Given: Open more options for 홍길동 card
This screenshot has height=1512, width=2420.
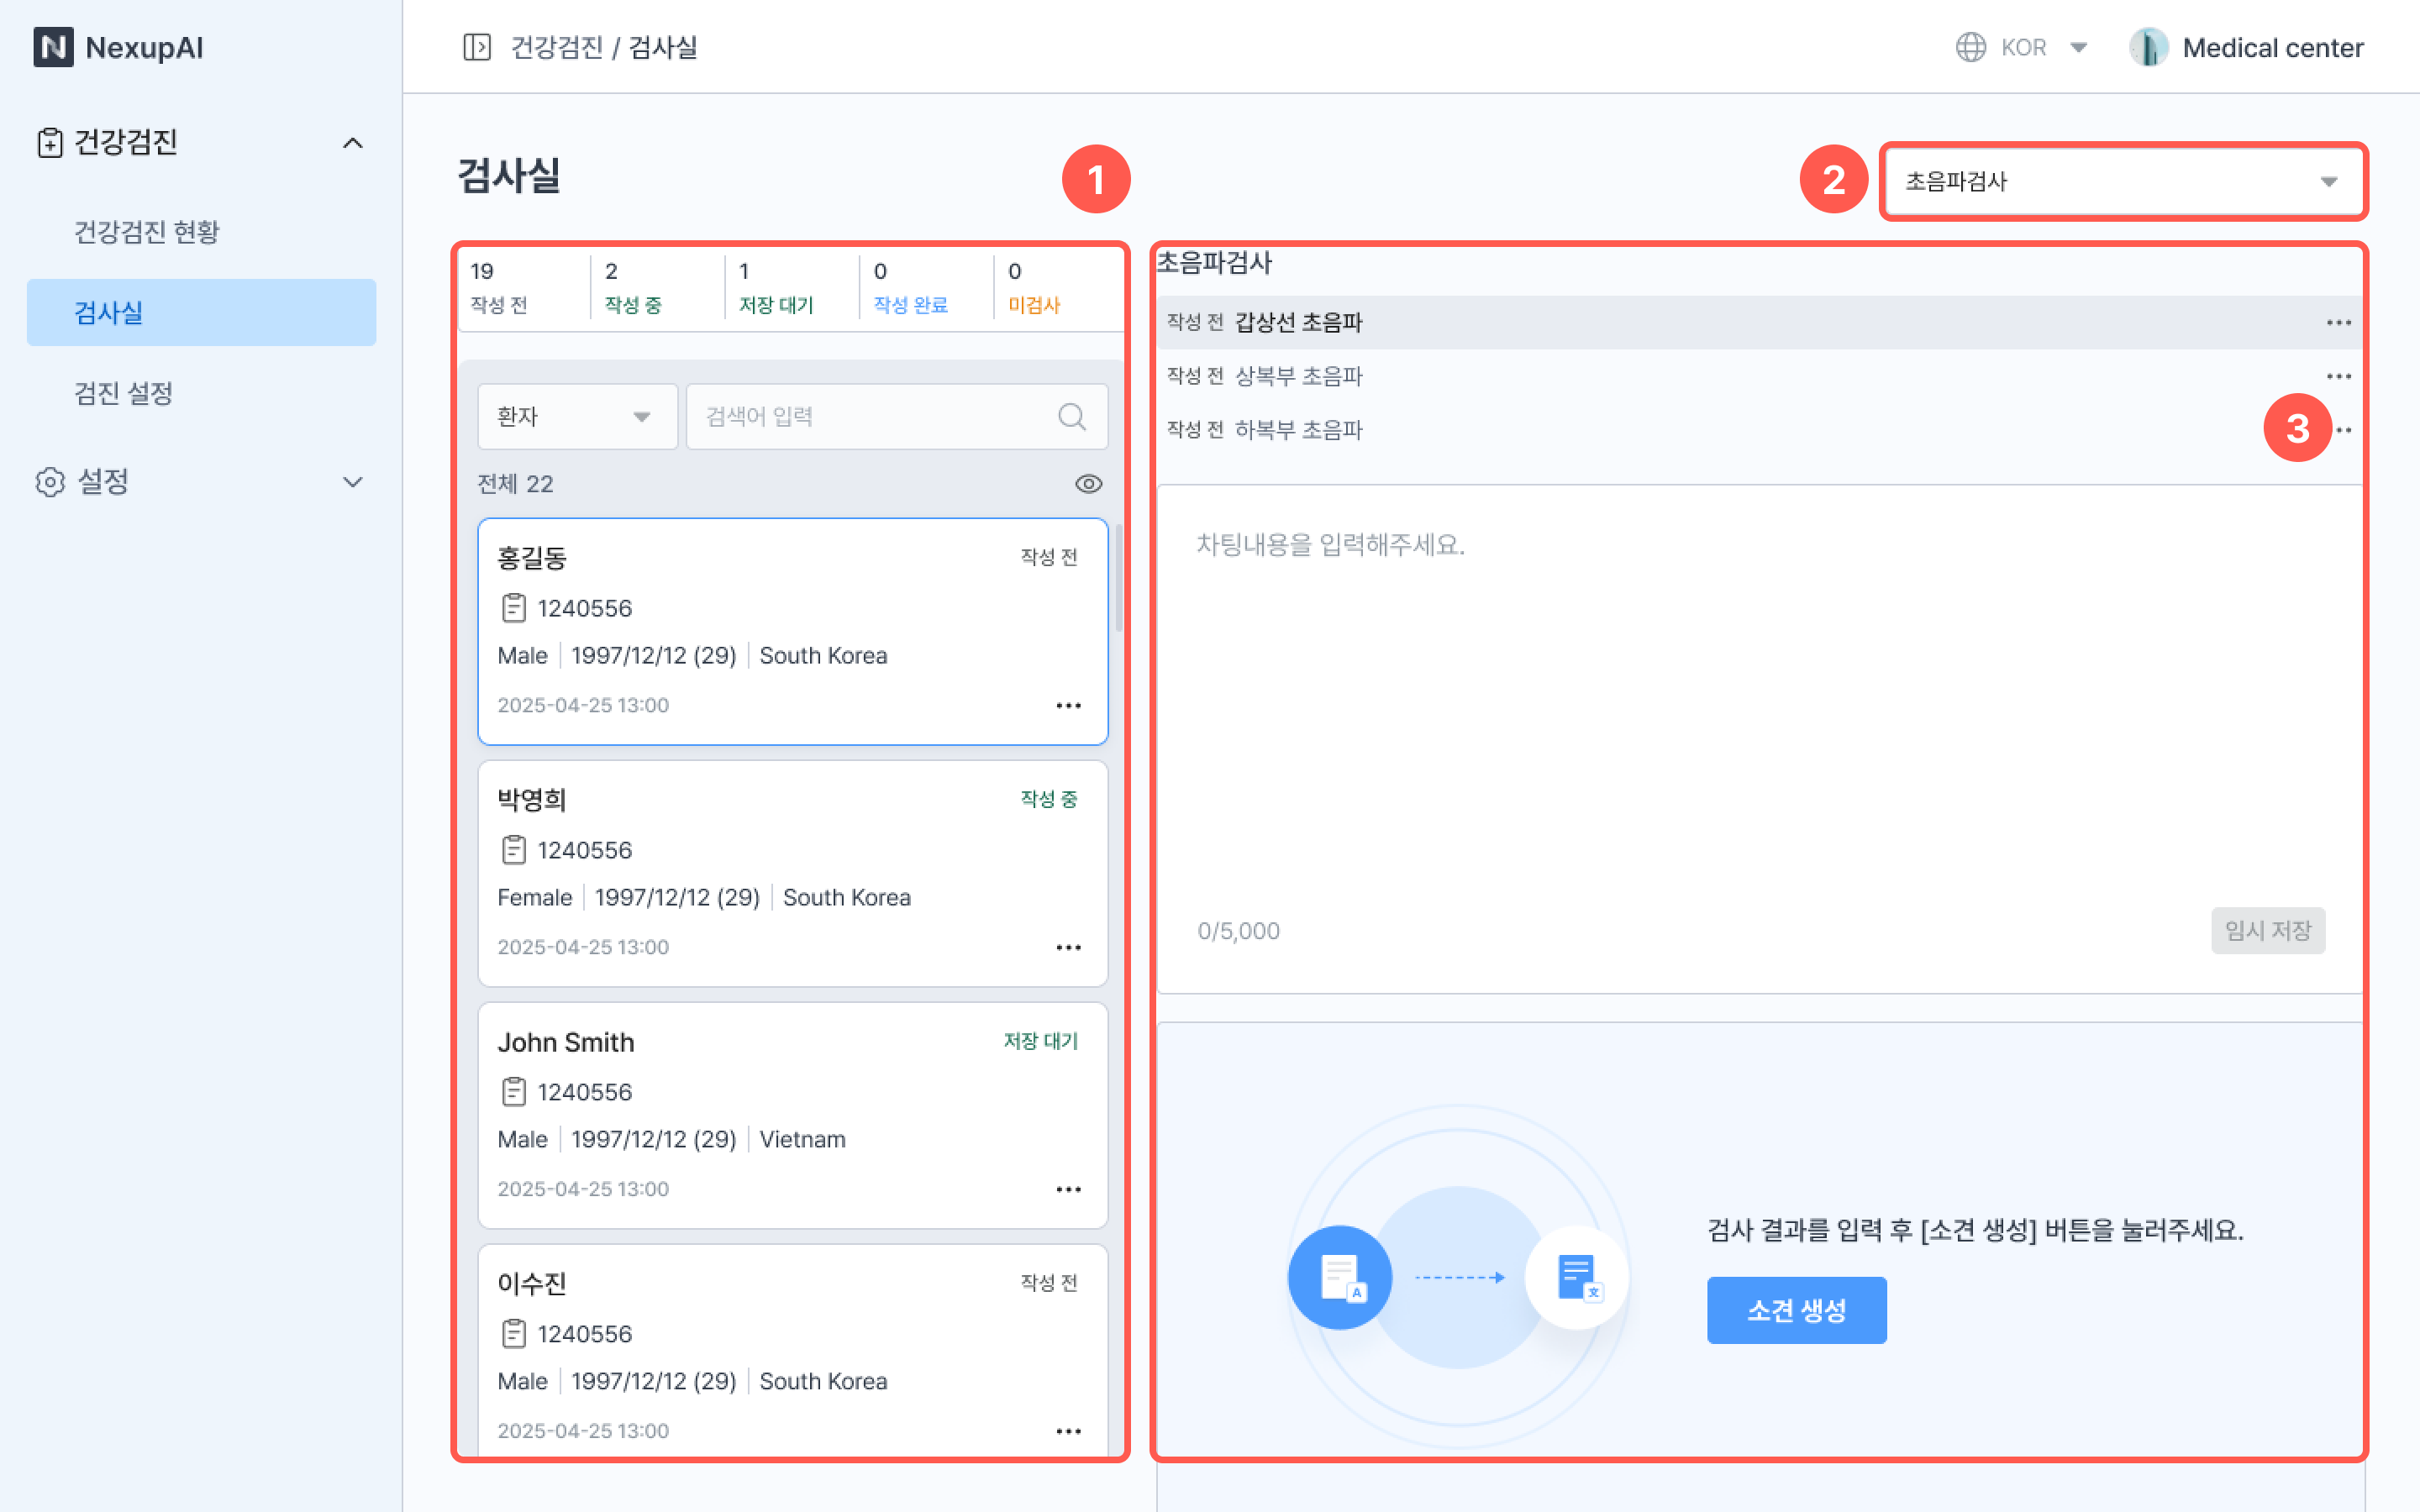Looking at the screenshot, I should click(x=1068, y=705).
